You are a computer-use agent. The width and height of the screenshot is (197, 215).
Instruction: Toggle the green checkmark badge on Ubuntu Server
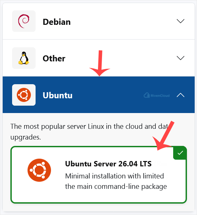(x=180, y=153)
